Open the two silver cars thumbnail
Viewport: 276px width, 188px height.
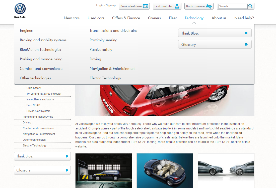(226, 171)
